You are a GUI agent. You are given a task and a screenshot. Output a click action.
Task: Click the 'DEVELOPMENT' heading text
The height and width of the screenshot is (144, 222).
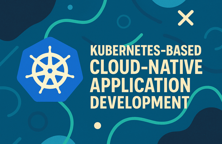(x=140, y=102)
